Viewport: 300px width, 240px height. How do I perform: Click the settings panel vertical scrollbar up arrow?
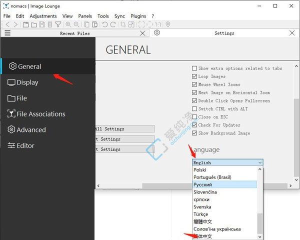click(x=296, y=66)
